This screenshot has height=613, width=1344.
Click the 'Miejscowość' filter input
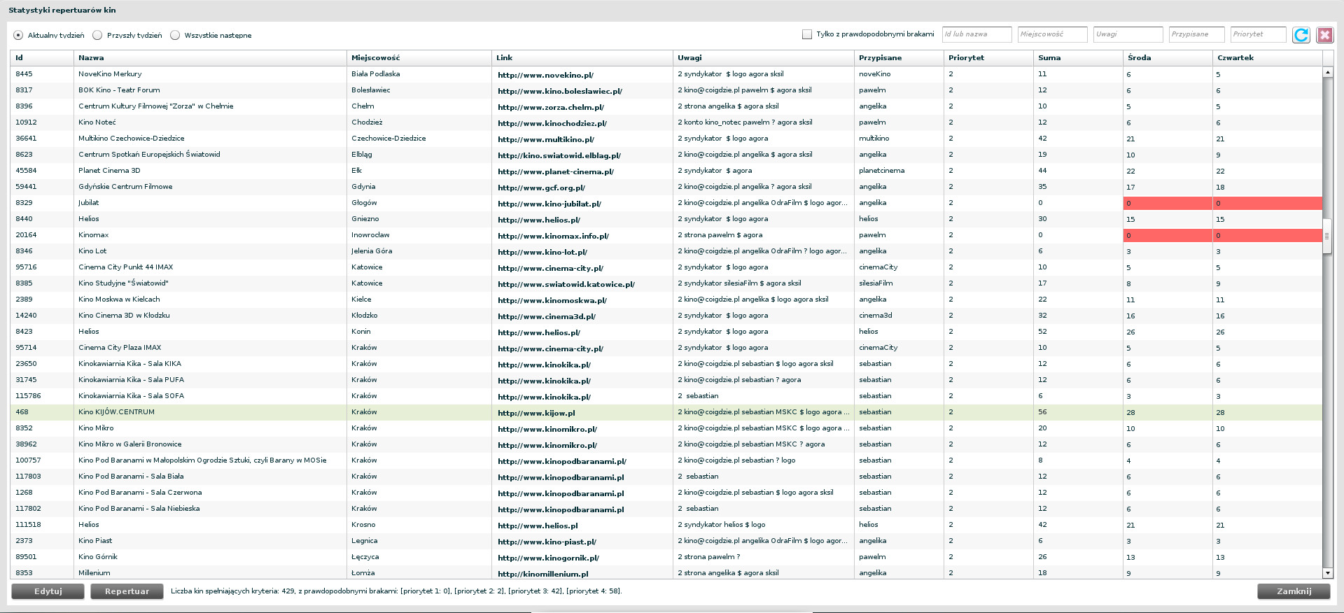coord(1052,34)
